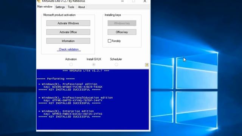This screenshot has height=136, width=242.
Task: Click the Enterprise edition key NPPR9 line
Action: [x=73, y=114]
